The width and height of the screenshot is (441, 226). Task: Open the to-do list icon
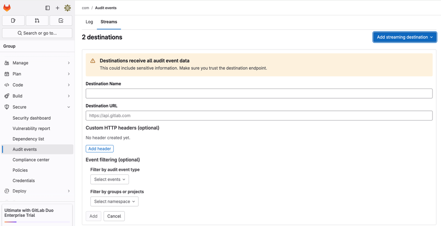coord(61,21)
